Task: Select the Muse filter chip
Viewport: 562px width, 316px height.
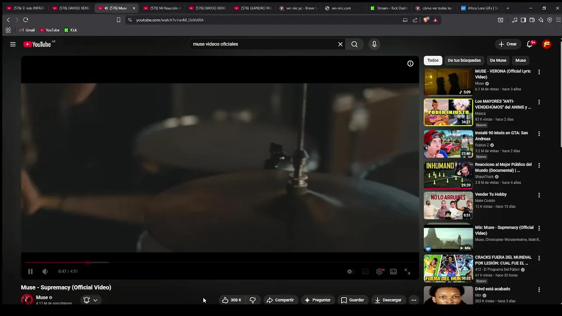Action: pyautogui.click(x=521, y=61)
